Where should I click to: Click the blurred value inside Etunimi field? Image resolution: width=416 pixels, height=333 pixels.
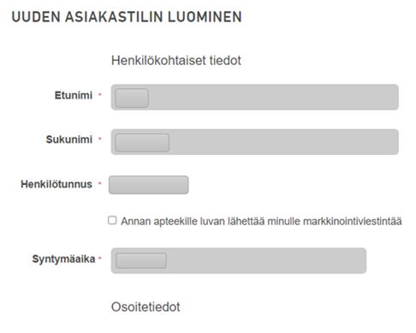[132, 98]
